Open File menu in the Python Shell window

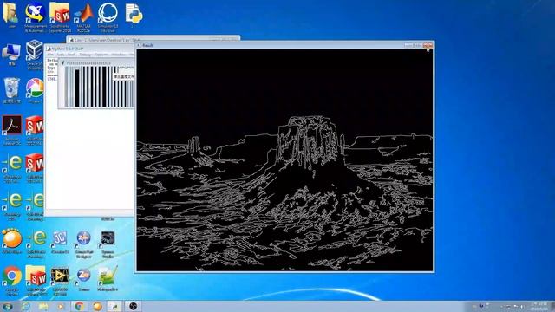coord(50,55)
